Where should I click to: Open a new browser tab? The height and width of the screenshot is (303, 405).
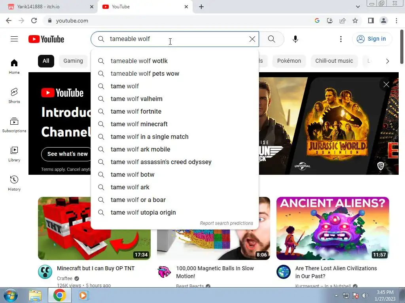pyautogui.click(x=201, y=7)
